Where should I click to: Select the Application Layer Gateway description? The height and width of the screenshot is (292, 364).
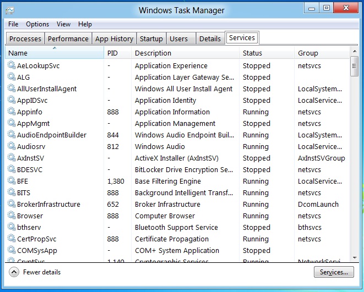tap(184, 78)
